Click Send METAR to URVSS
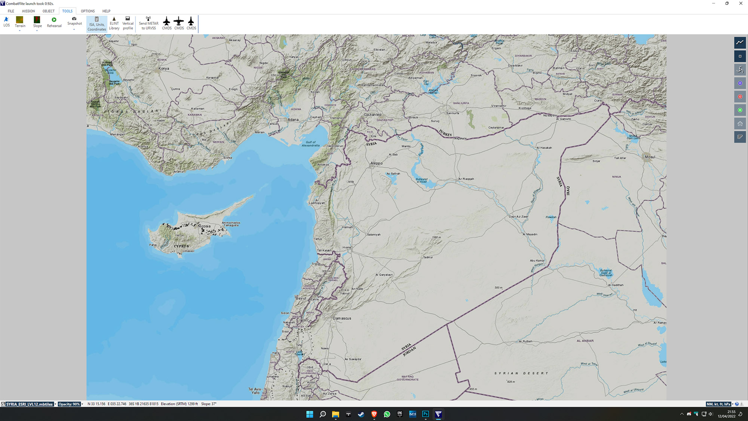Screen dimensions: 748x421 pos(148,23)
